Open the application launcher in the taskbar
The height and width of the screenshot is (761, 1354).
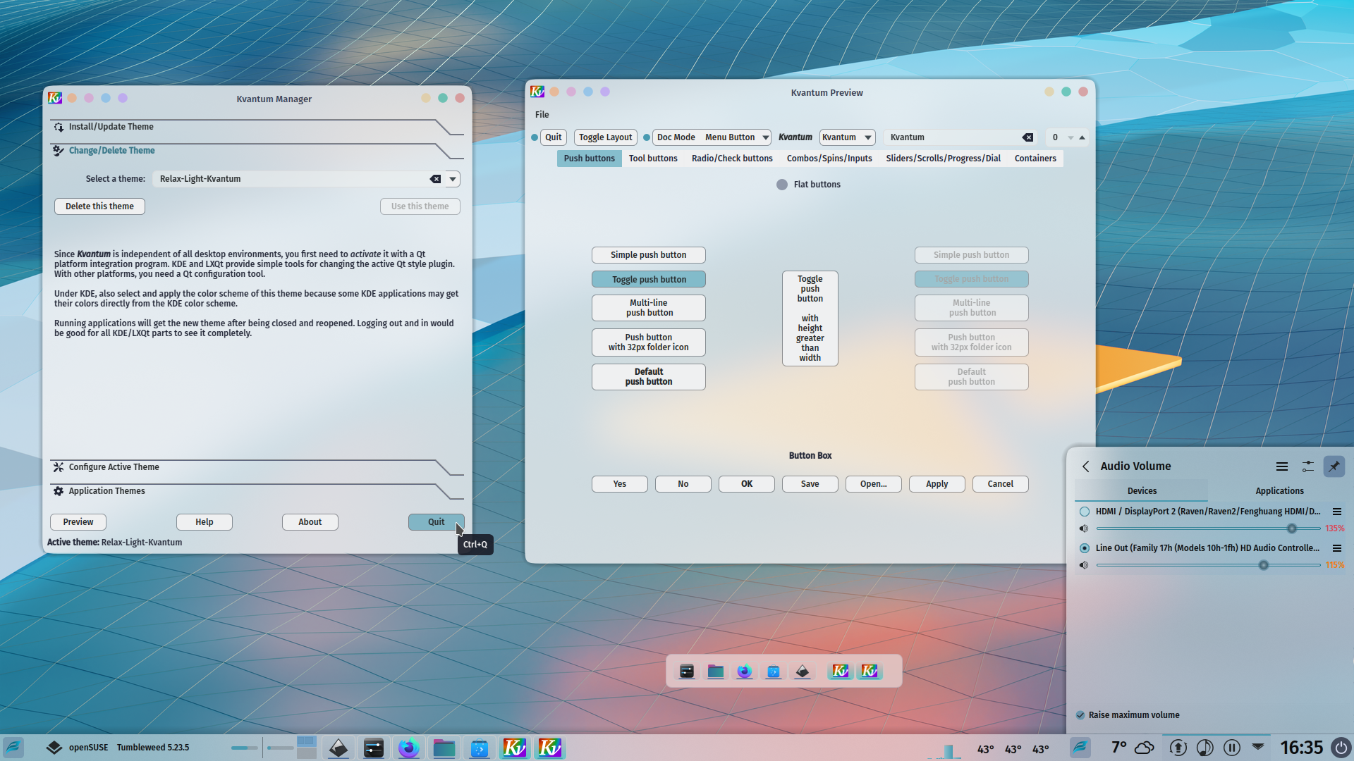[13, 748]
